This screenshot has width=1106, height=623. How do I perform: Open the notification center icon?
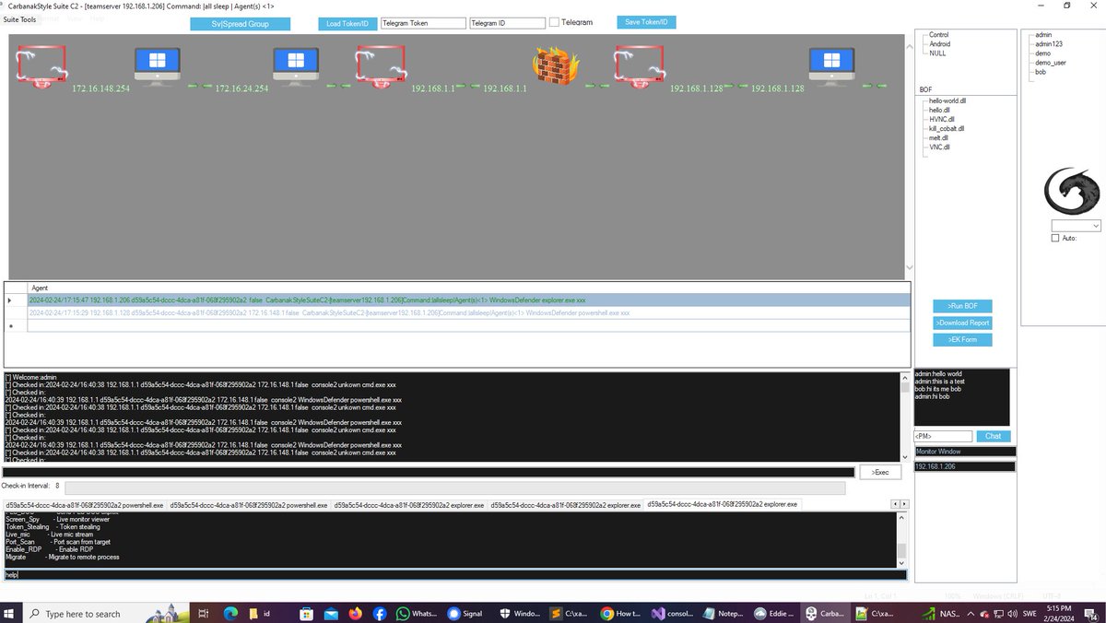(x=1092, y=613)
